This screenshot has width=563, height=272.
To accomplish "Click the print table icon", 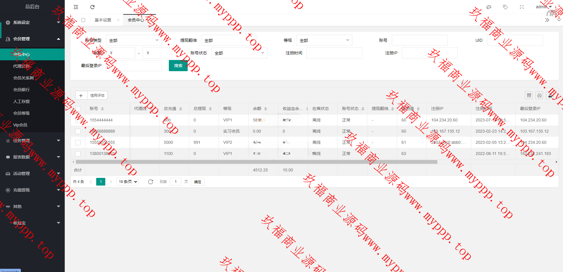I will tap(539, 95).
